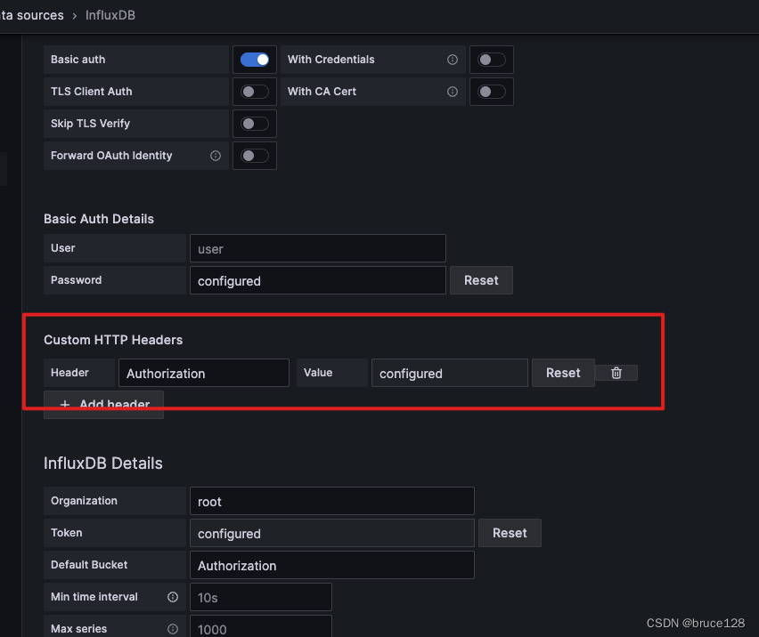Screen dimensions: 759x637
Task: Turn off the Basic auth switch
Action: 255,60
